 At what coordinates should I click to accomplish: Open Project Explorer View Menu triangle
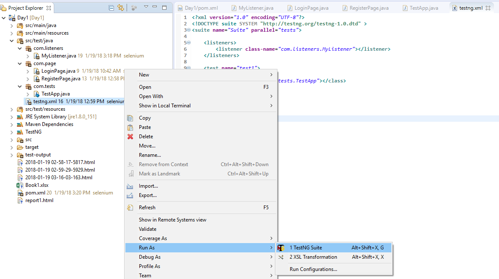146,7
